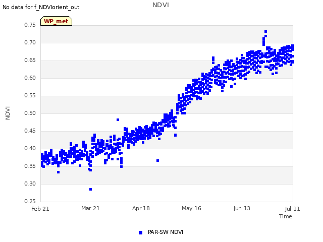This screenshot has width=323, height=242.
Task: Click the WP_met site label tag
Action: pyautogui.click(x=56, y=21)
